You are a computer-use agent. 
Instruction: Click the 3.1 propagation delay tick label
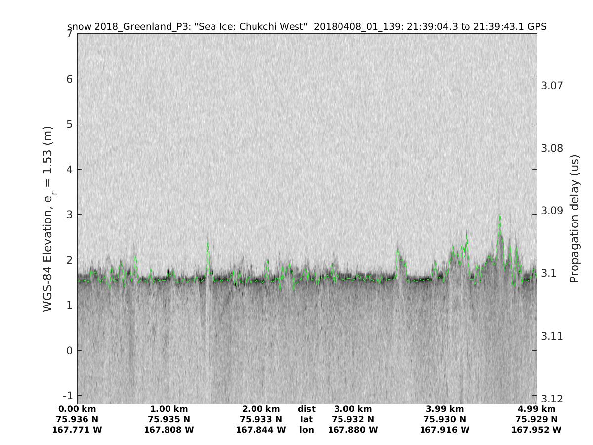pyautogui.click(x=549, y=273)
